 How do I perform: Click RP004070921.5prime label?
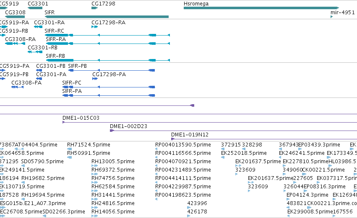click(x=183, y=162)
